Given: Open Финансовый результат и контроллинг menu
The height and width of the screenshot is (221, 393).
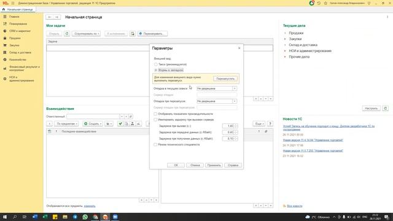Looking at the screenshot, I should (24, 68).
